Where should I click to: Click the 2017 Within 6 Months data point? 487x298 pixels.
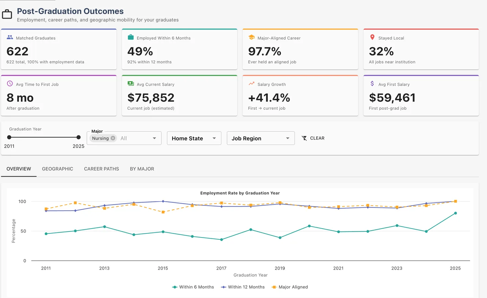coord(222,240)
